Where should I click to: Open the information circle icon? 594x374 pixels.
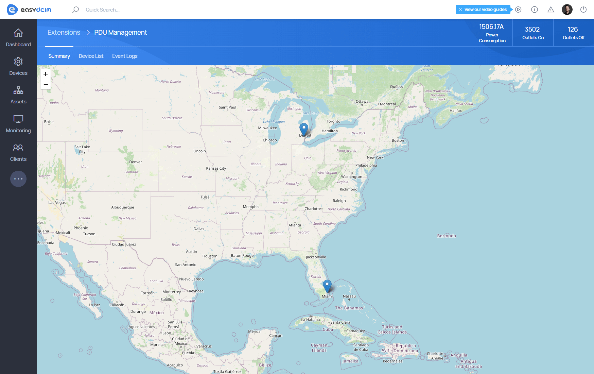point(535,10)
